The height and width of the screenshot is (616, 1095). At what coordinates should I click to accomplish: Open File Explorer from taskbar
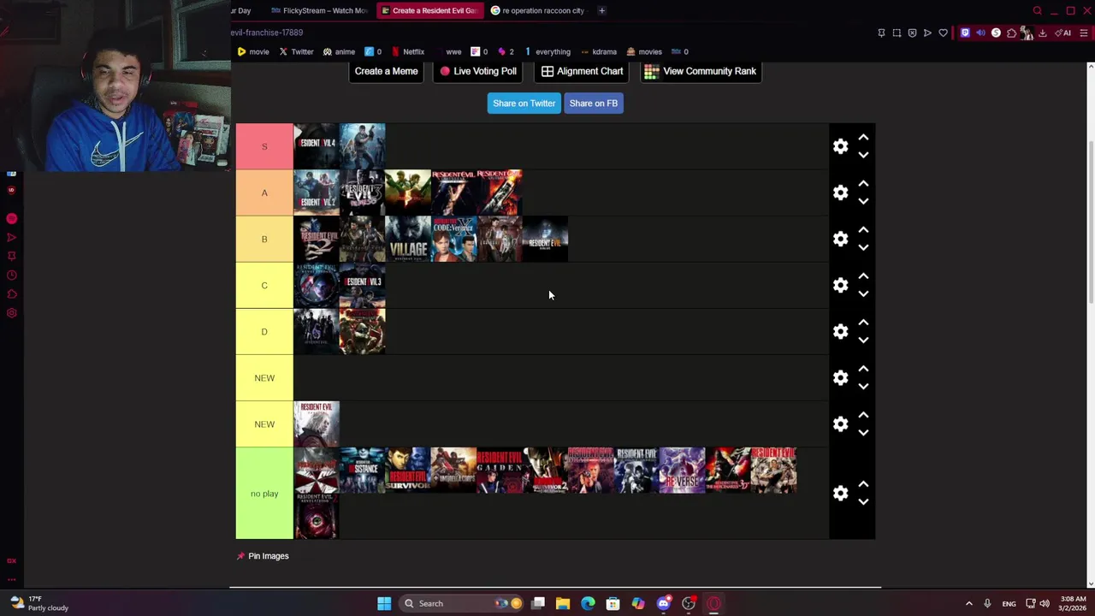click(x=563, y=603)
